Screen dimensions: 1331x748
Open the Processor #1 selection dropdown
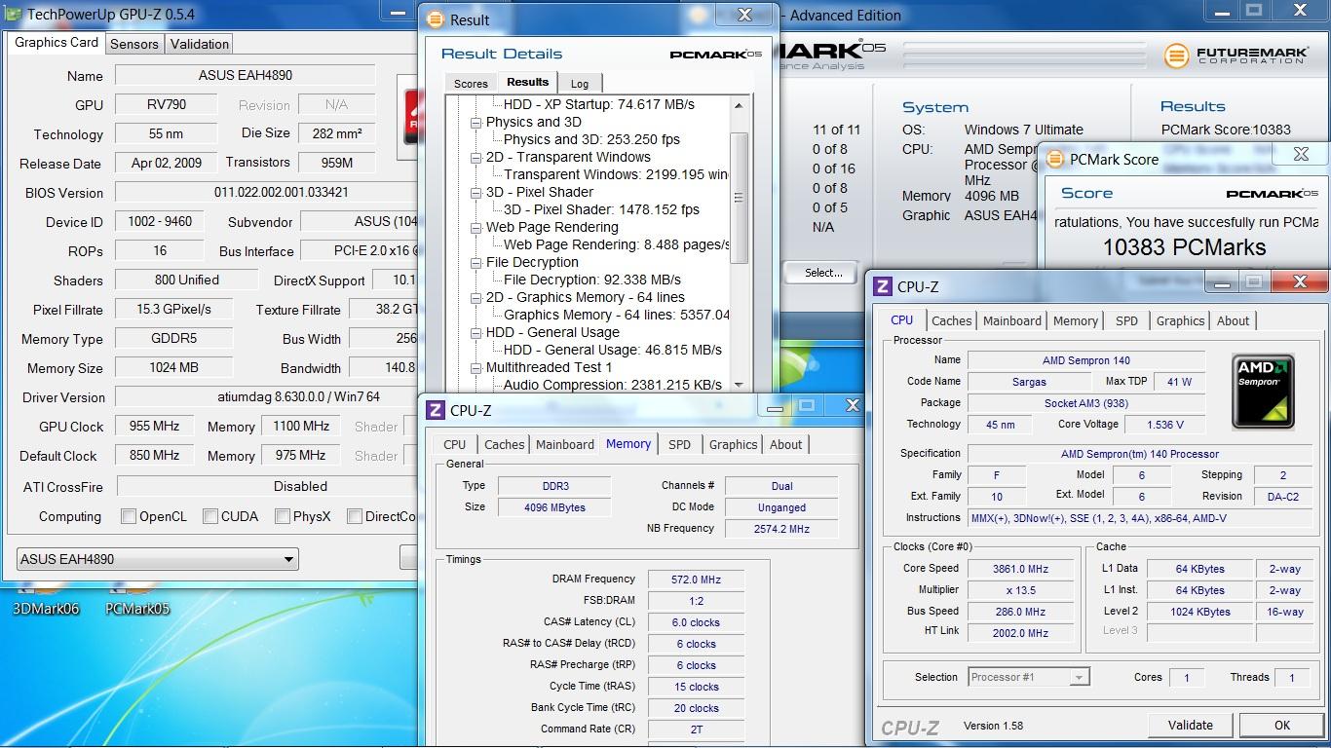pyautogui.click(x=1029, y=677)
